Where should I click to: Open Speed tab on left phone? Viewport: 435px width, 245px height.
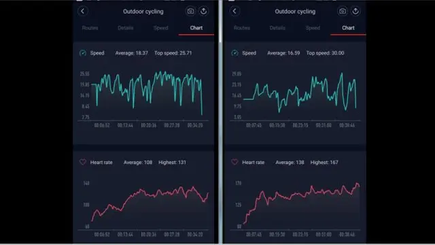pos(160,28)
